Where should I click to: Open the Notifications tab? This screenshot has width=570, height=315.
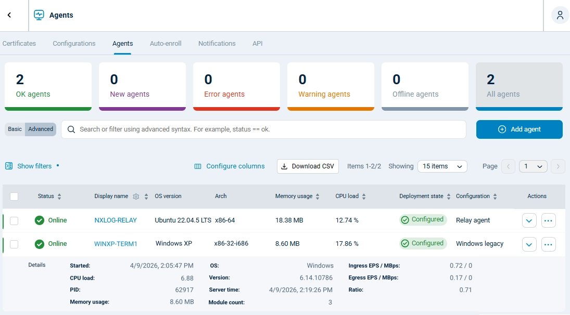(x=217, y=44)
